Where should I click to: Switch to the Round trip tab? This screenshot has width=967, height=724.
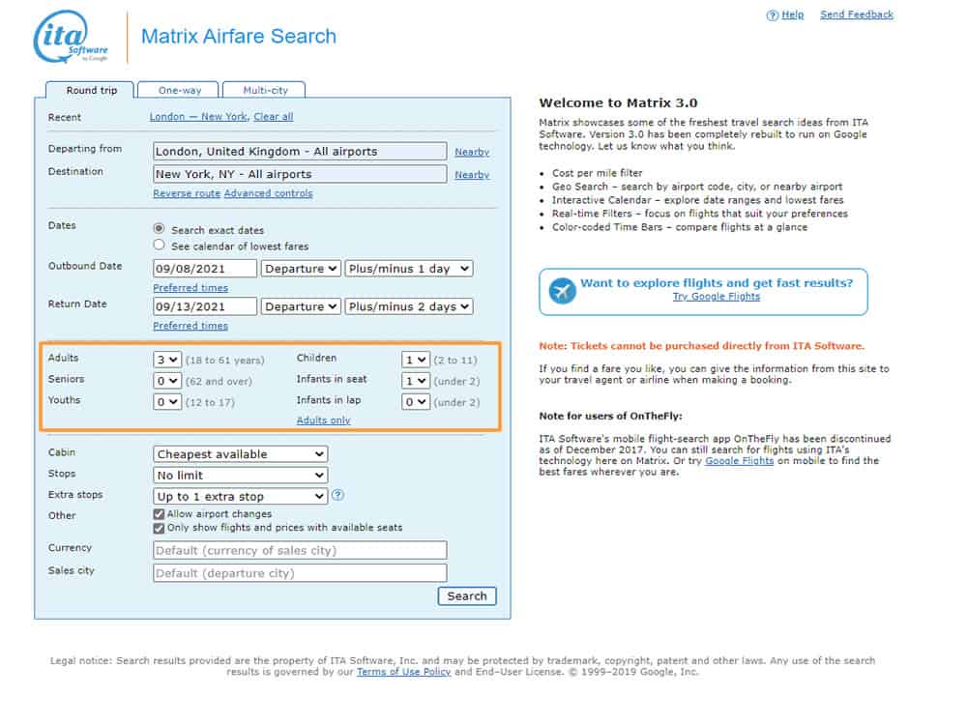click(x=91, y=90)
